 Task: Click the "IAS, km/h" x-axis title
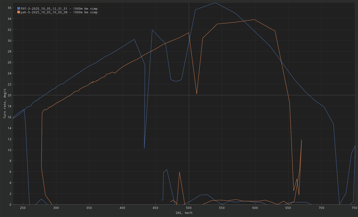click(184, 213)
